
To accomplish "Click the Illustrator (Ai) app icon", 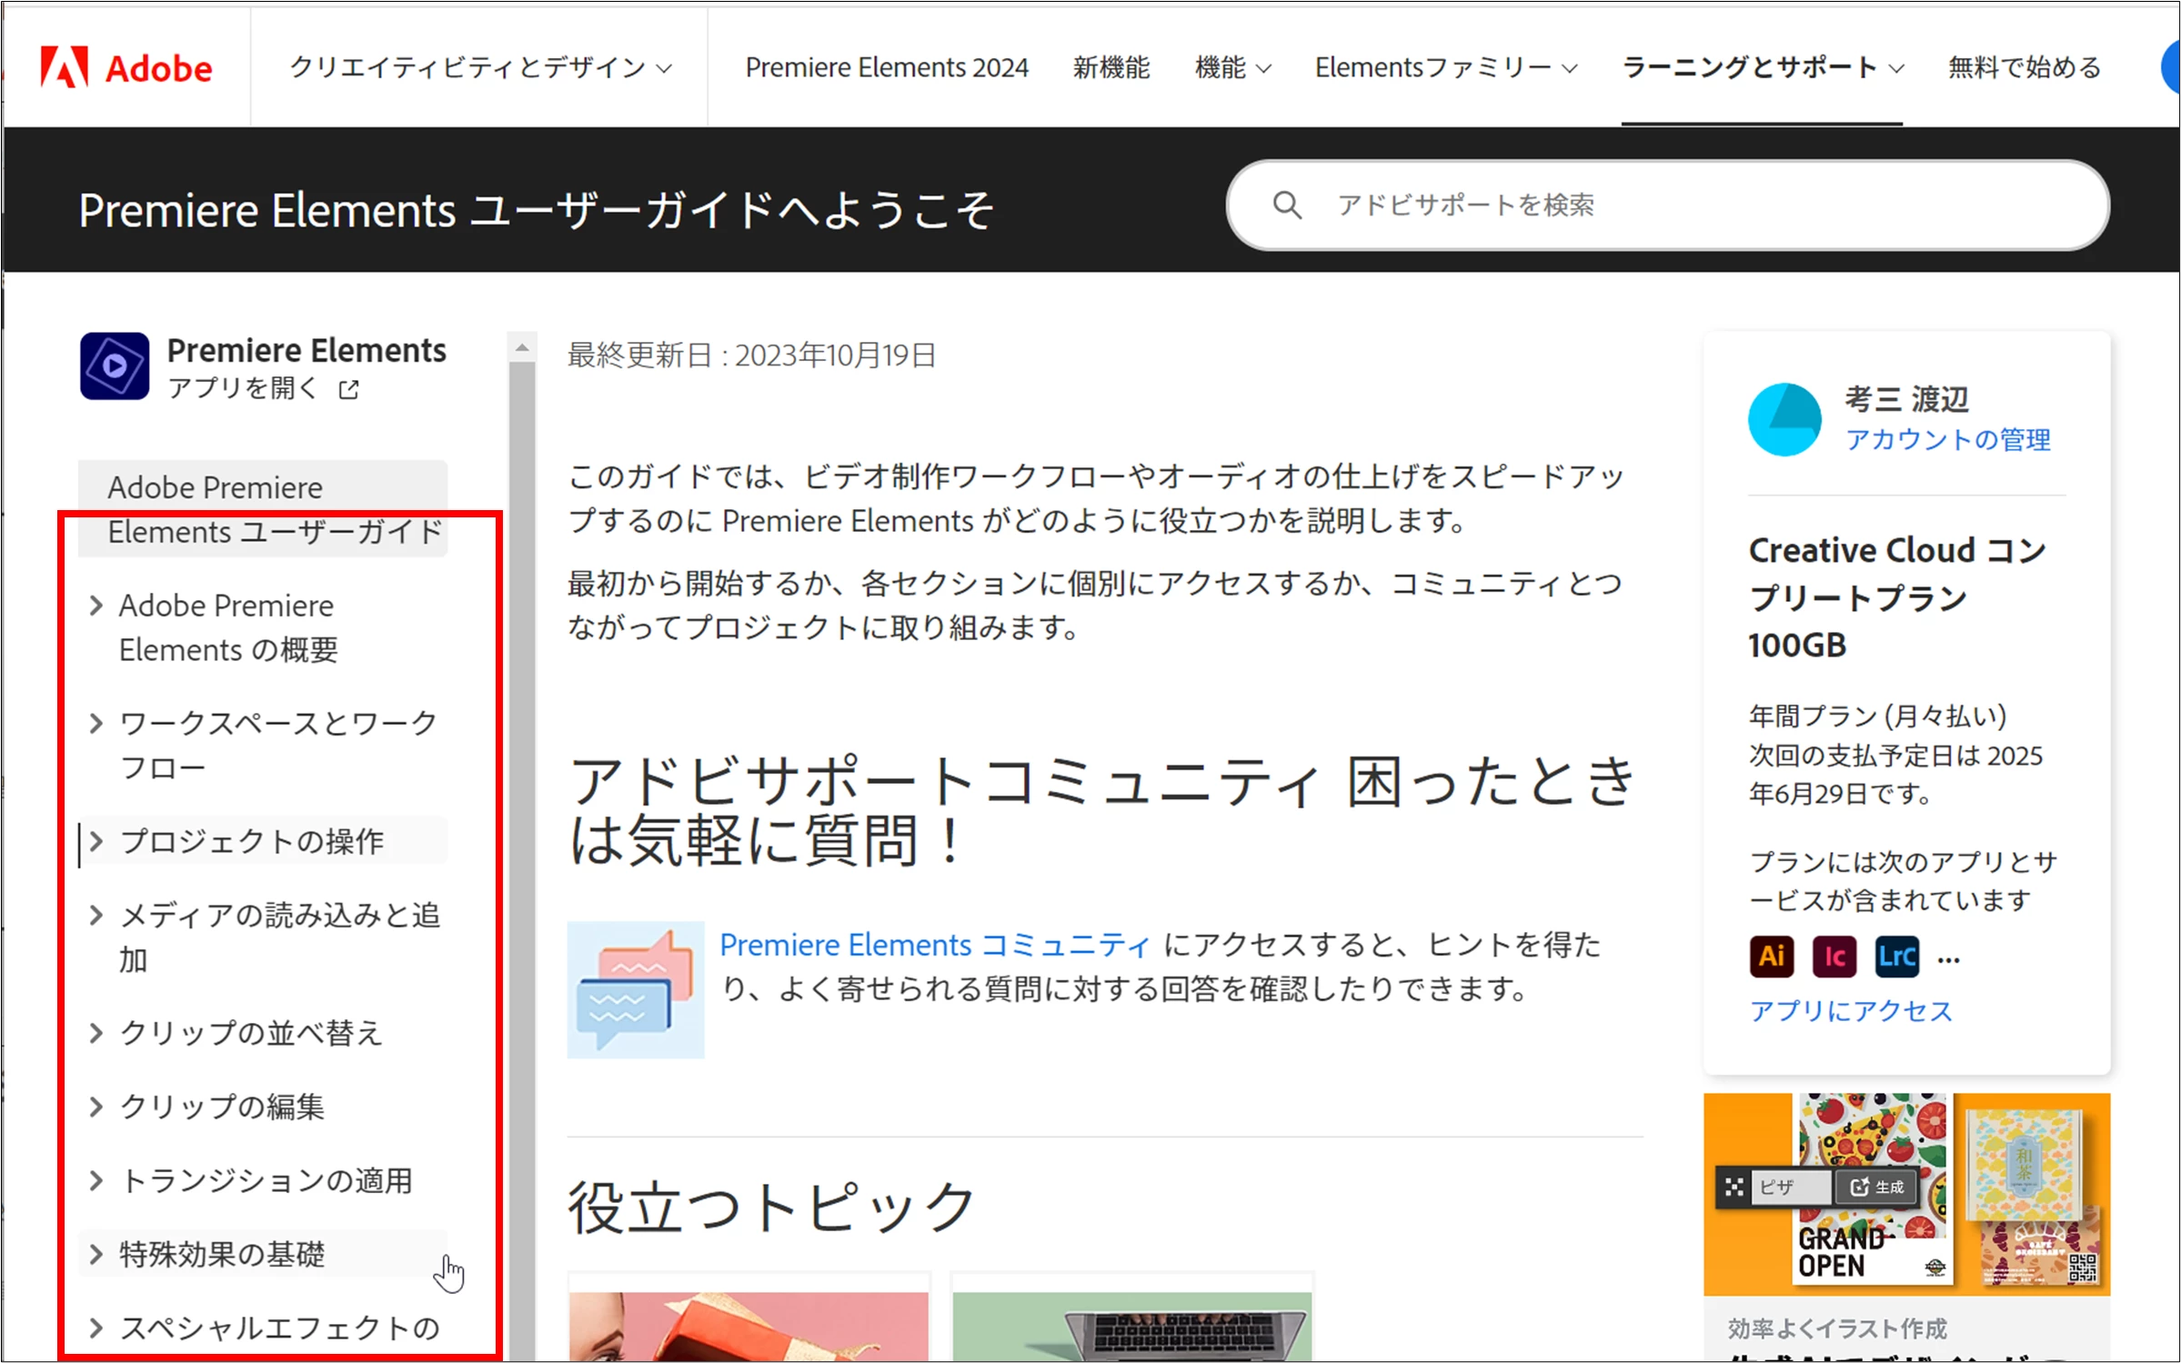I will click(x=1771, y=957).
